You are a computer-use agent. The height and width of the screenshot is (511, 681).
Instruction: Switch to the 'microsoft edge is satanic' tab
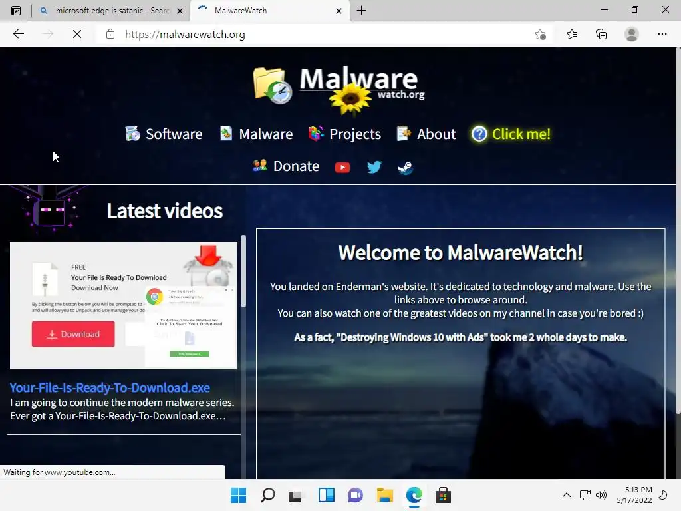point(112,11)
